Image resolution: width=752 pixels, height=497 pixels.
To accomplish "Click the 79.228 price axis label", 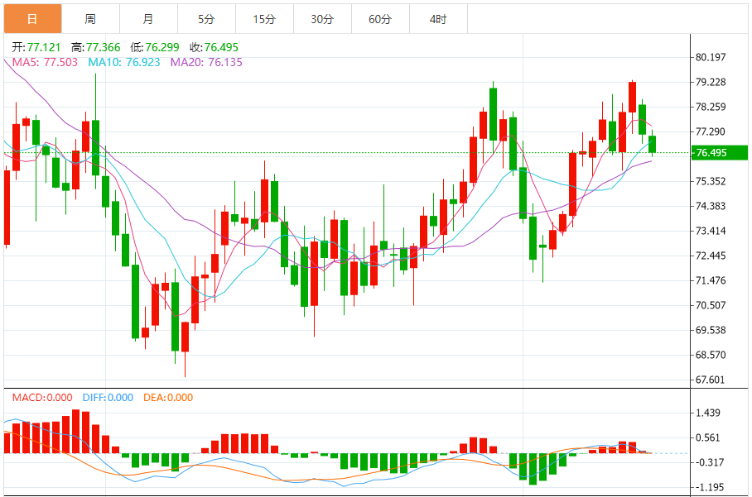I will (x=711, y=82).
